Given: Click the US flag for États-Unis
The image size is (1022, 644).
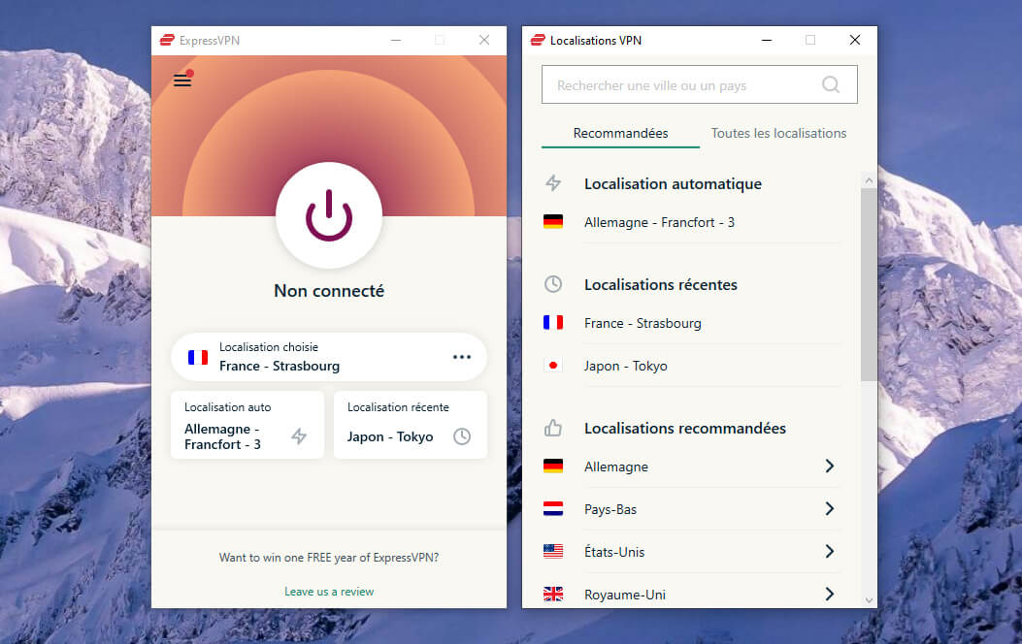Looking at the screenshot, I should click(552, 551).
